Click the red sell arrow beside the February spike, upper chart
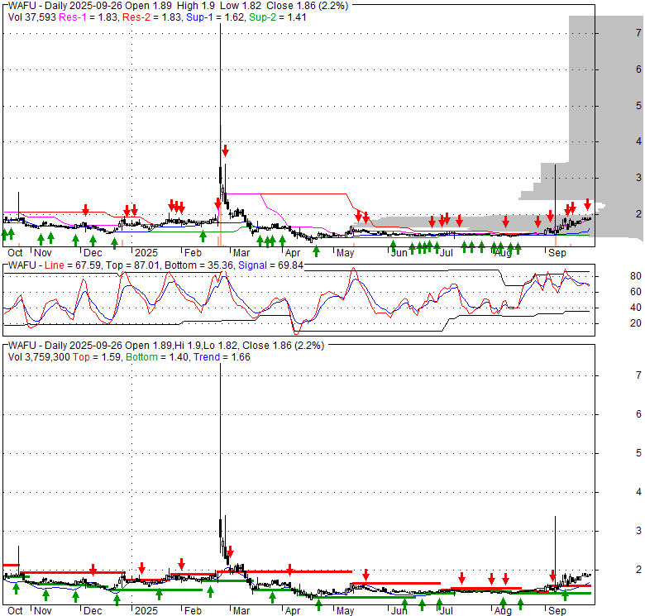The width and height of the screenshot is (645, 616). pos(225,150)
